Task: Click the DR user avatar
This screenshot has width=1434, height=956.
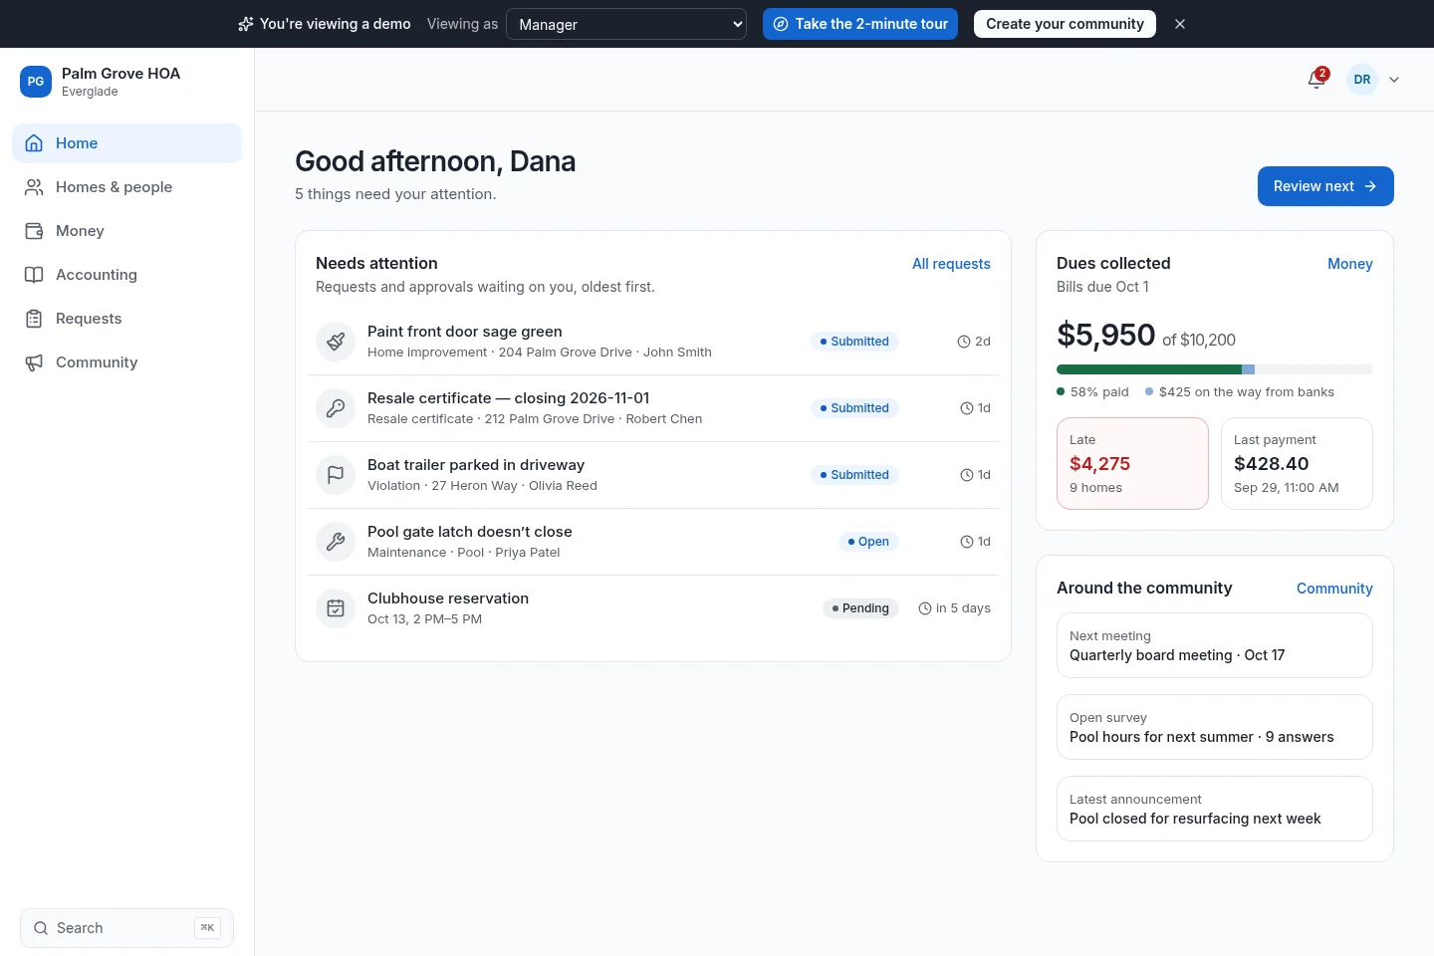Action: click(x=1362, y=80)
